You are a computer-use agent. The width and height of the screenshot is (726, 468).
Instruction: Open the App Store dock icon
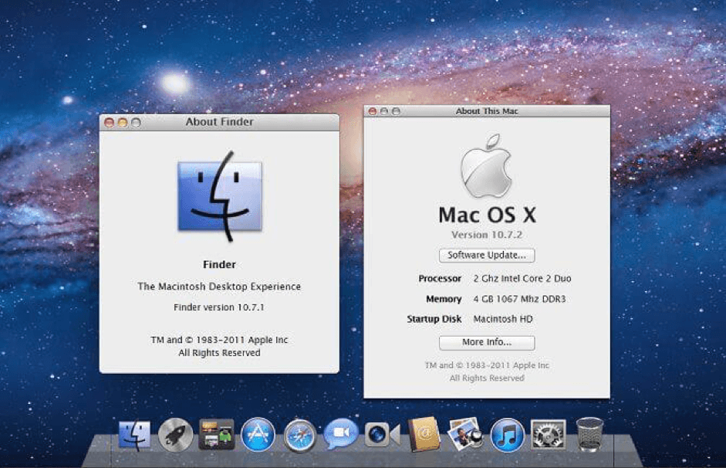[x=258, y=436]
